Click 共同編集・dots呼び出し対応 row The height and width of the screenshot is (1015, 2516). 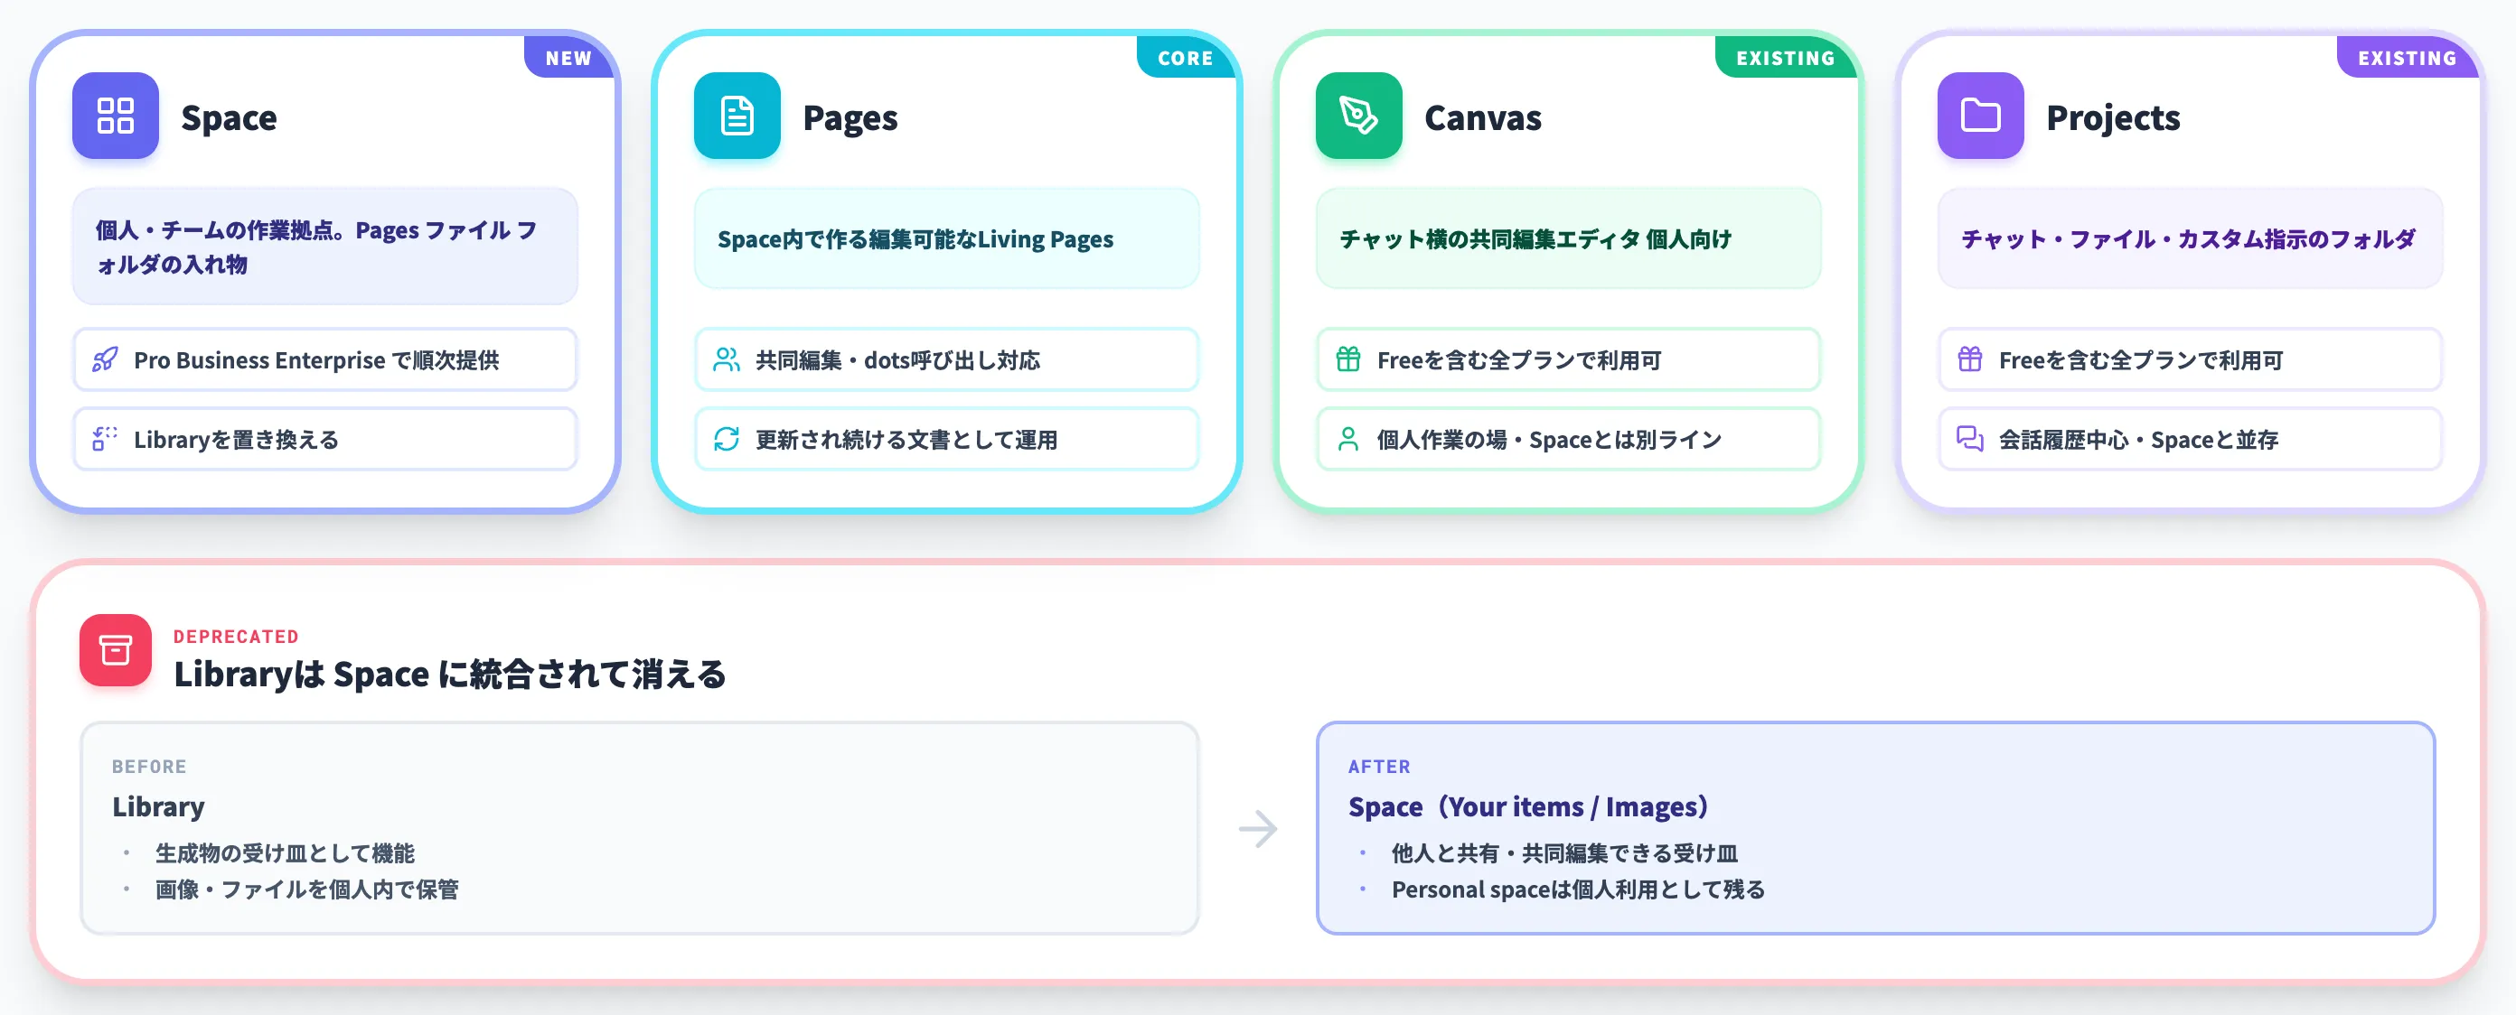tap(946, 360)
